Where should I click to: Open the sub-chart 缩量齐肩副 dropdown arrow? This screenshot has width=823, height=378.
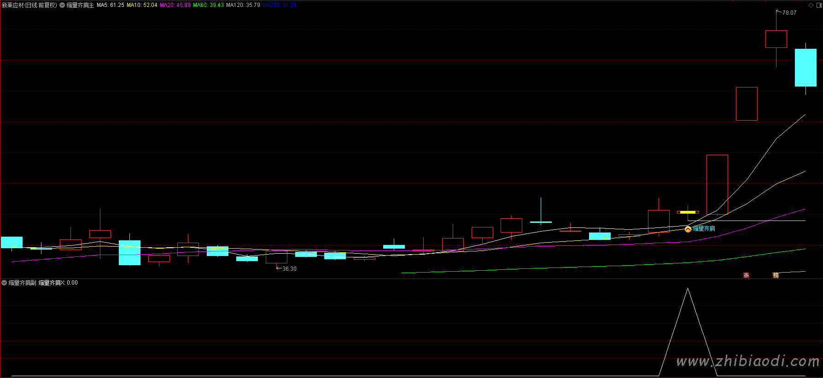[x=4, y=283]
